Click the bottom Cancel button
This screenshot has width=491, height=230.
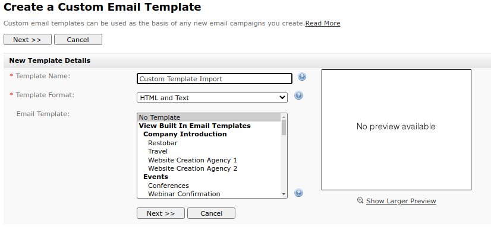click(211, 213)
